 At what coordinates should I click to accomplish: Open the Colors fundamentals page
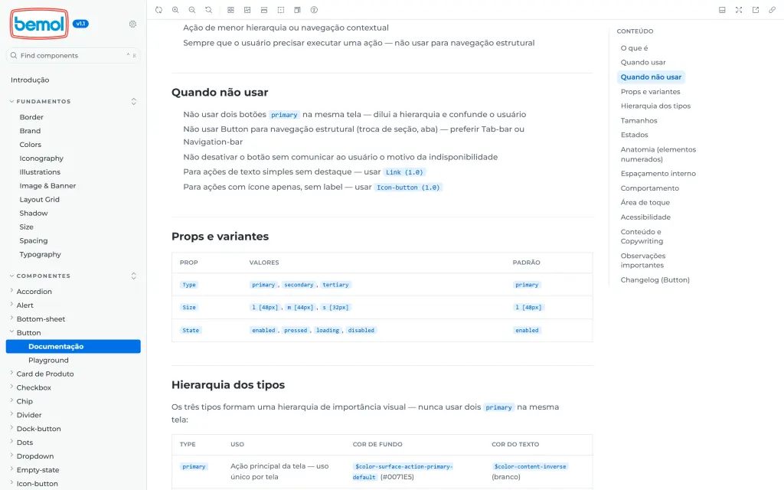pyautogui.click(x=31, y=145)
